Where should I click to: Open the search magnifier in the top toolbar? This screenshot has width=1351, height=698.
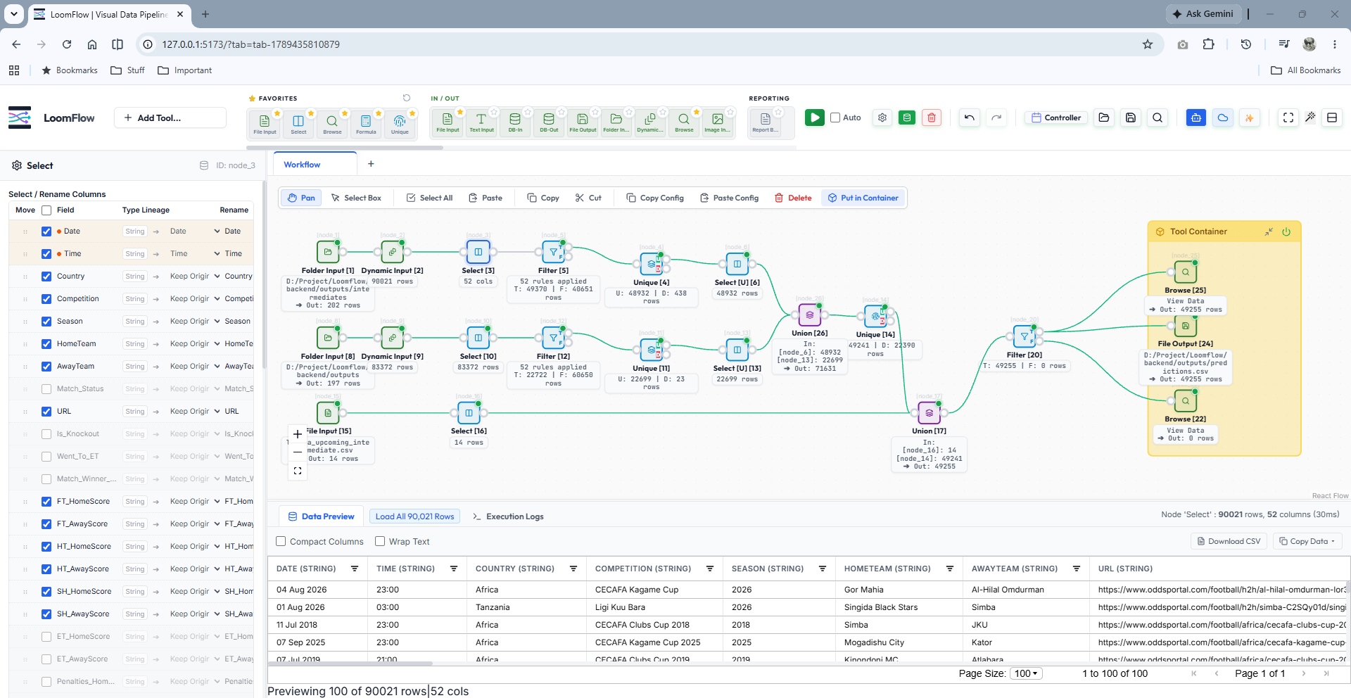(1157, 118)
